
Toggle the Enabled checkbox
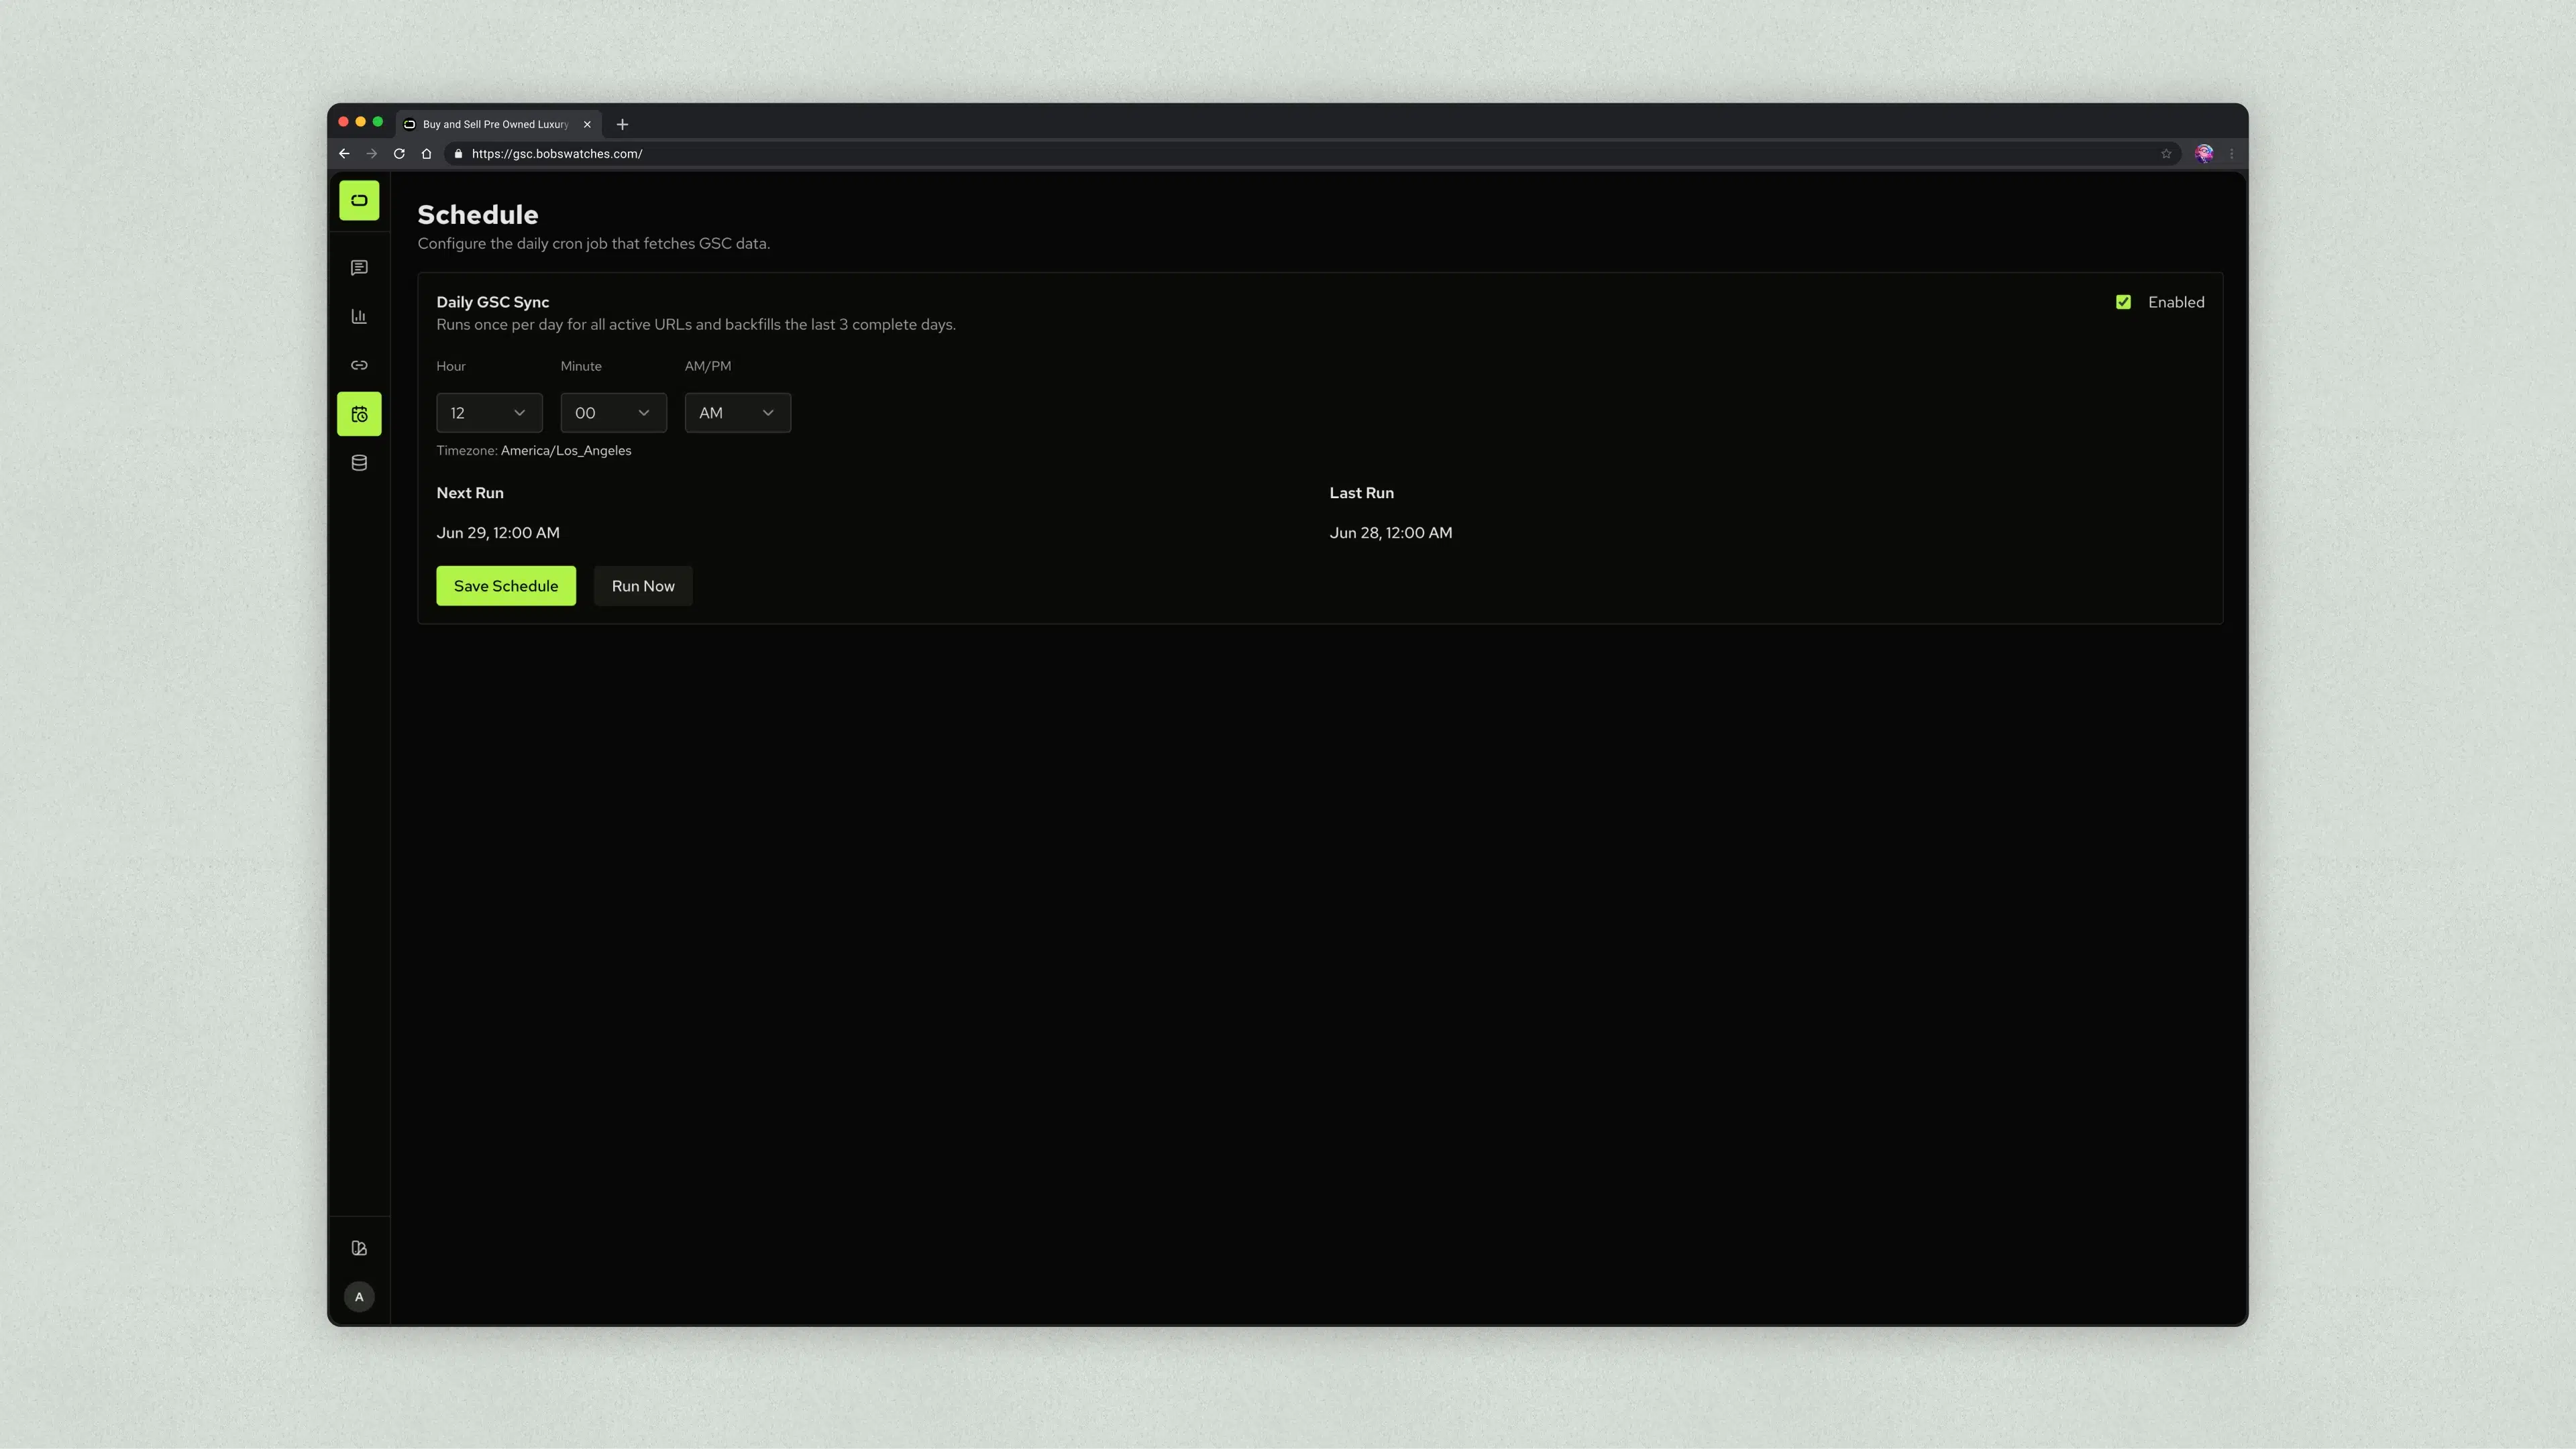point(2123,302)
